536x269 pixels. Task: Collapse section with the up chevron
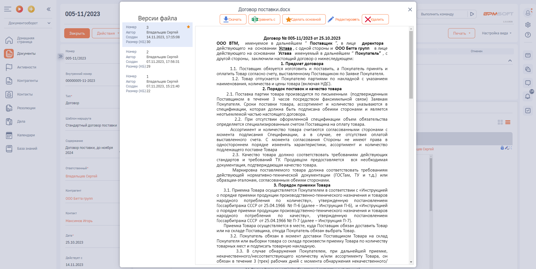click(510, 61)
